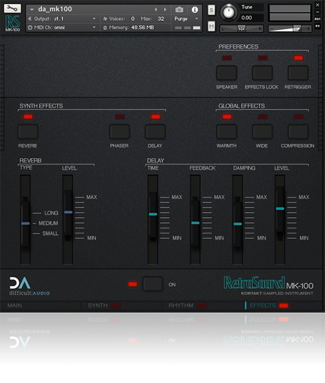Click the reverb LEVEL fader handle
The width and height of the screenshot is (325, 383).
[68, 212]
